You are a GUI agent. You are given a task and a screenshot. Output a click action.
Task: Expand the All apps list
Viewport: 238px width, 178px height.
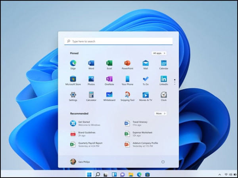[x=159, y=53]
